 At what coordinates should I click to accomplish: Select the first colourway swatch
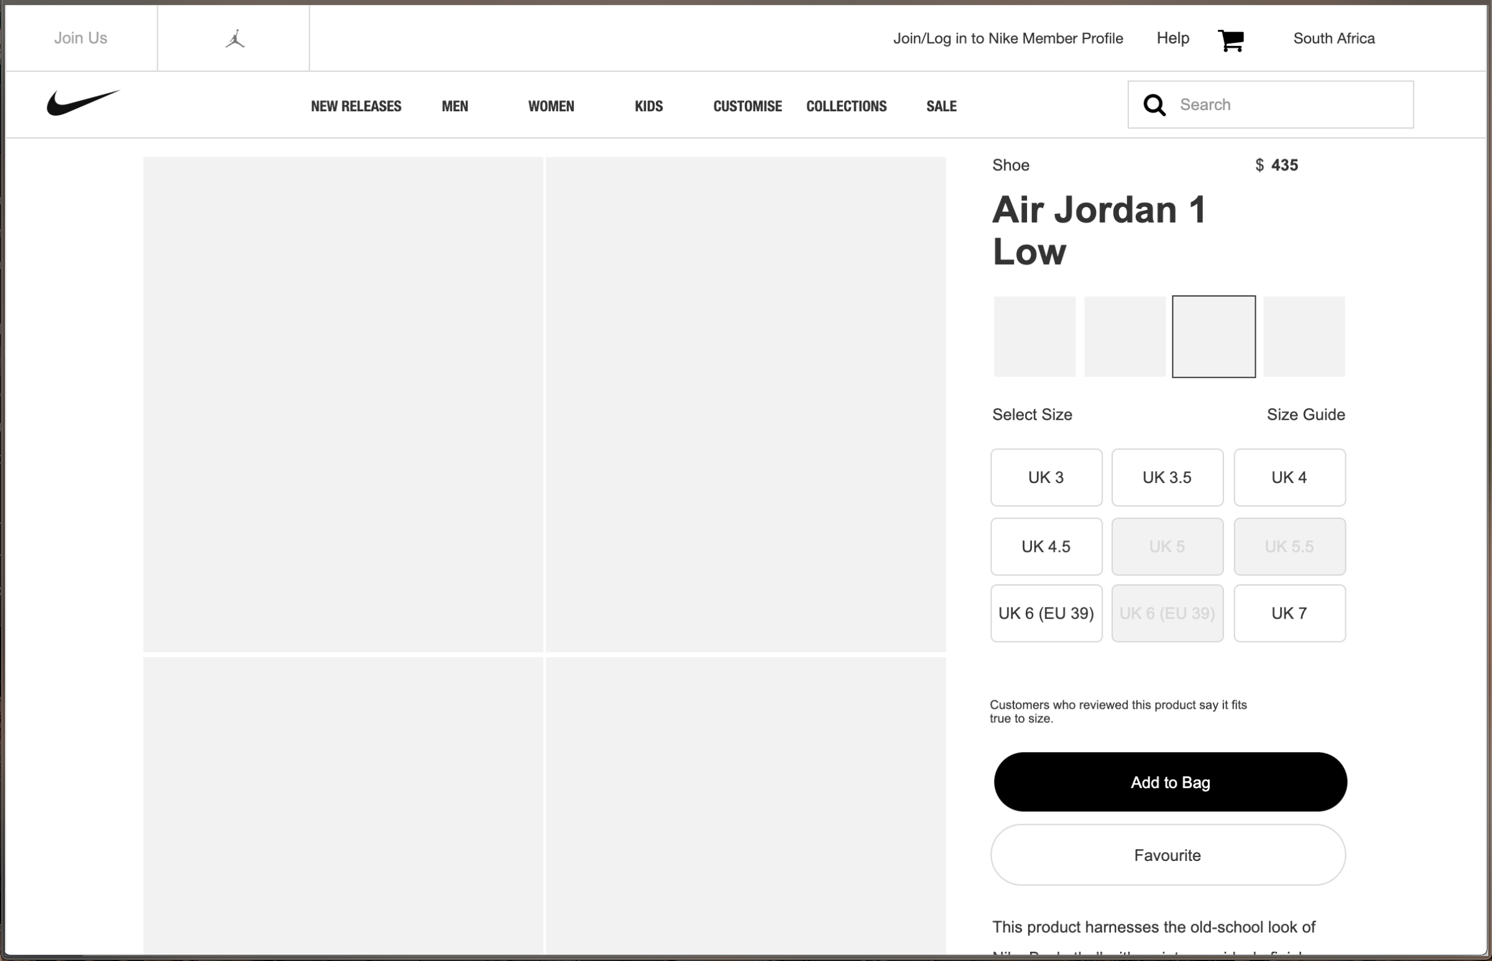tap(1034, 336)
